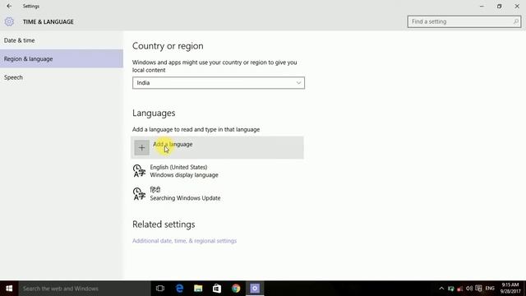Select the Region & language section
Viewport: 526px width, 296px height.
coord(62,58)
